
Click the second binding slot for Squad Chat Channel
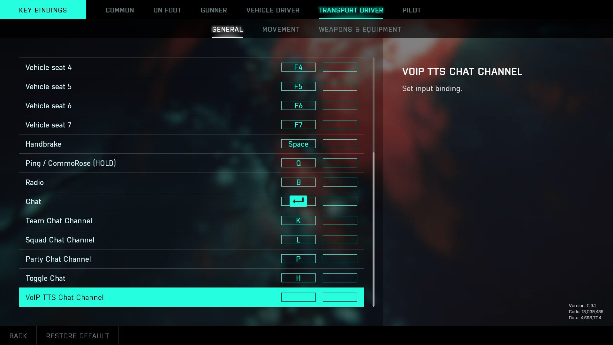340,240
